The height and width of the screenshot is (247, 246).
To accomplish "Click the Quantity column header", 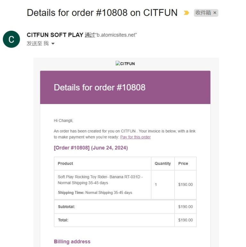I will tap(163, 163).
